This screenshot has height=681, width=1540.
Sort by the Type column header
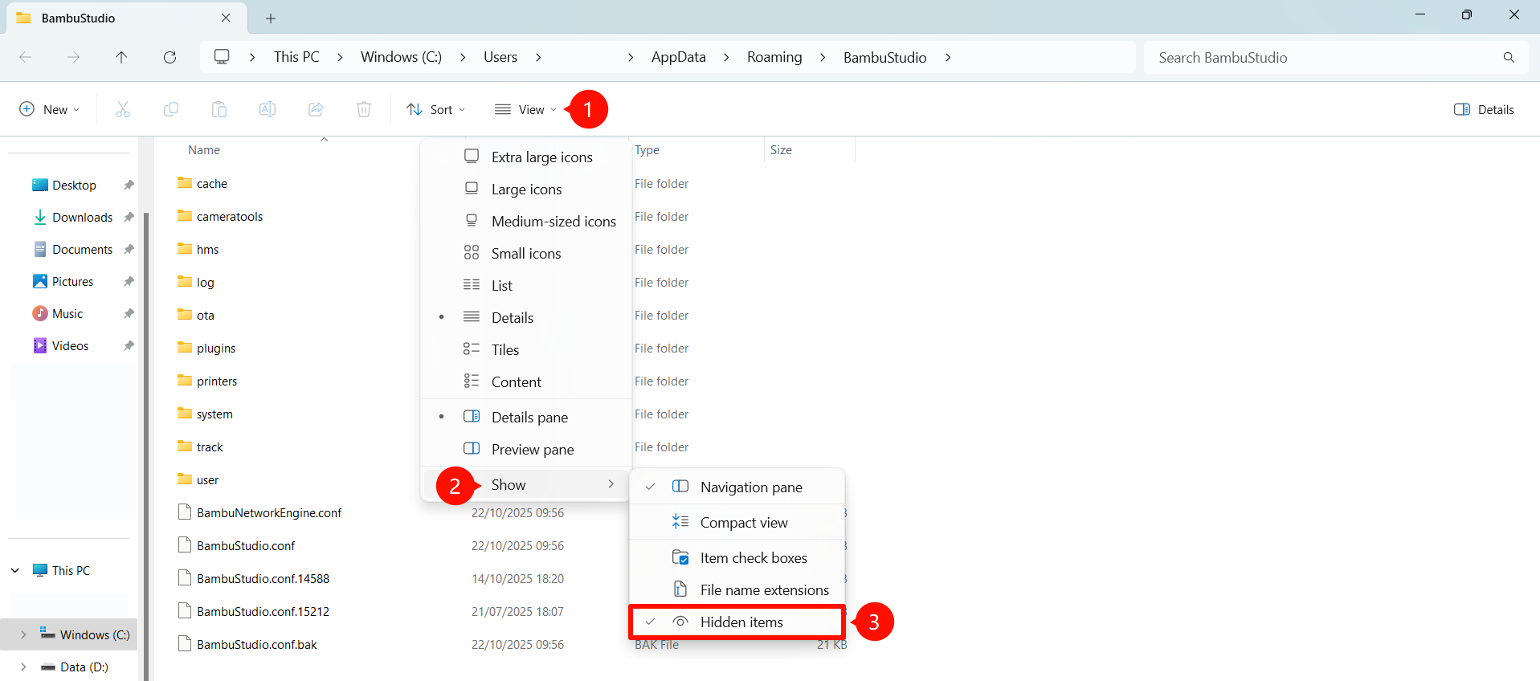[x=647, y=149]
